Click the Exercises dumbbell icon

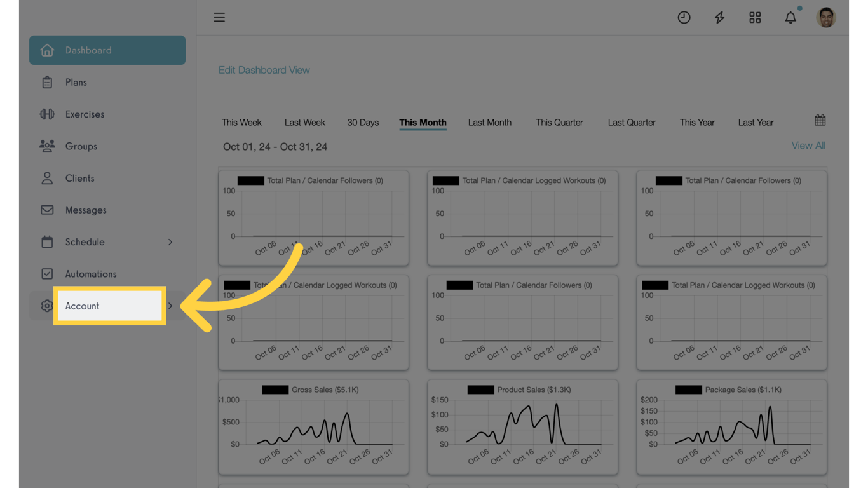(47, 114)
